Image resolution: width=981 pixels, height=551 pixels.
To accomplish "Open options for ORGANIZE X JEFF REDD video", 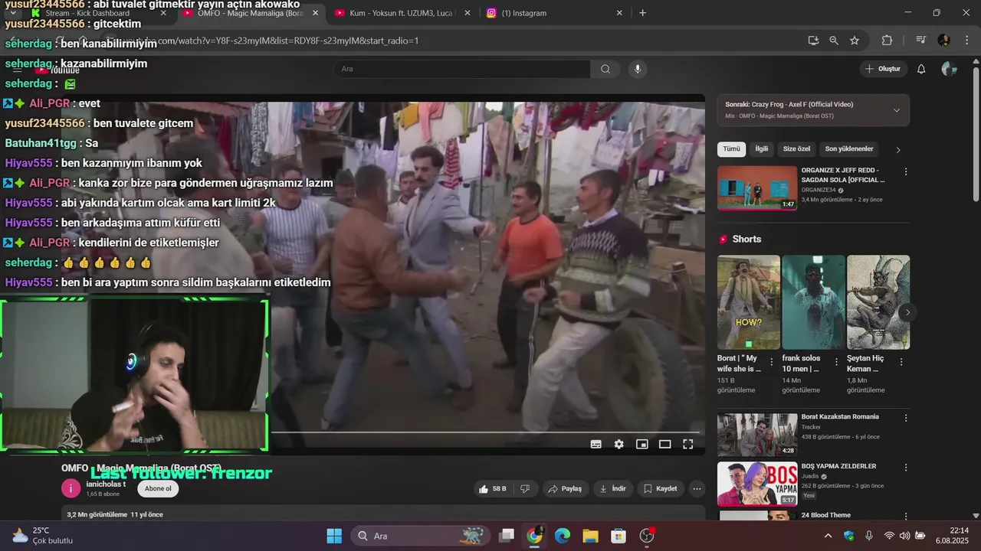I will coord(906,172).
